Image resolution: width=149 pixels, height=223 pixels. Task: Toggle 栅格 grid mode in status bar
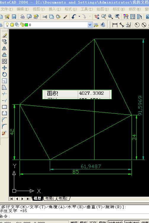coord(83,222)
